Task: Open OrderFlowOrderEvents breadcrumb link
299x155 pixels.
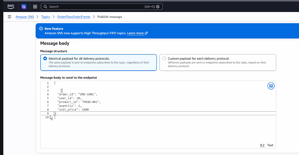Action: tap(74, 17)
